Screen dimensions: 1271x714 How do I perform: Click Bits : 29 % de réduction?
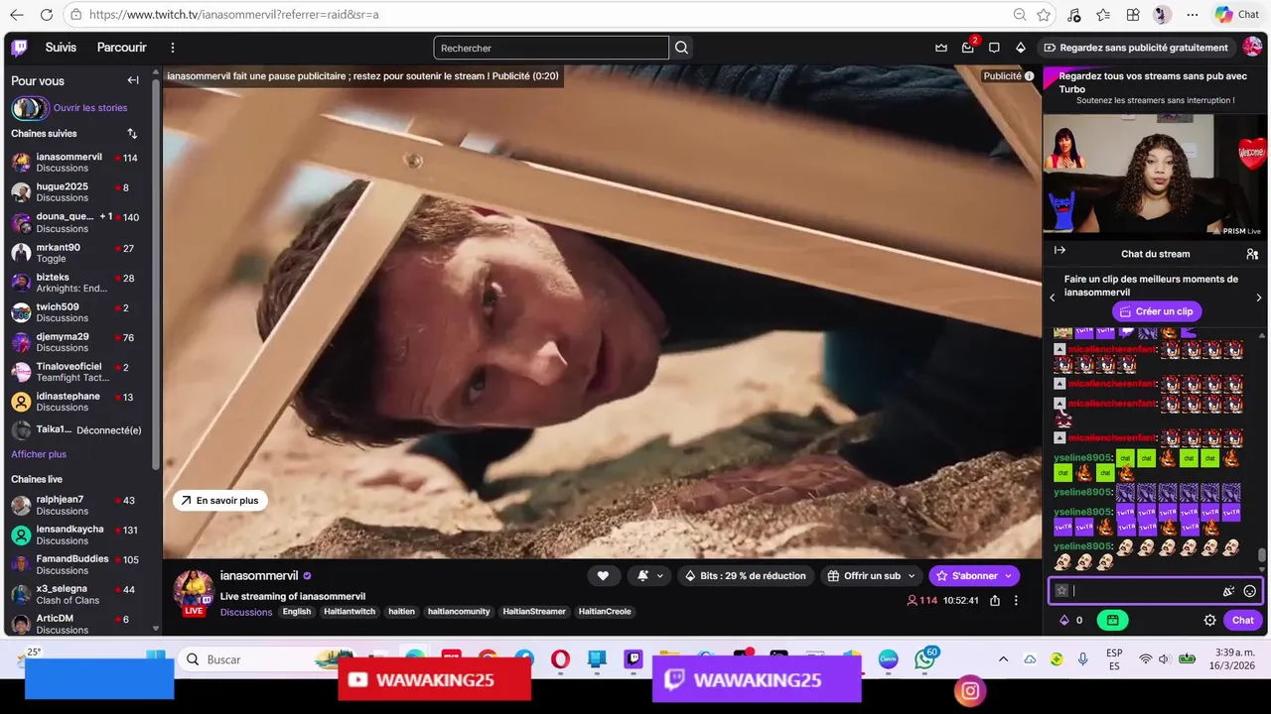coord(746,576)
